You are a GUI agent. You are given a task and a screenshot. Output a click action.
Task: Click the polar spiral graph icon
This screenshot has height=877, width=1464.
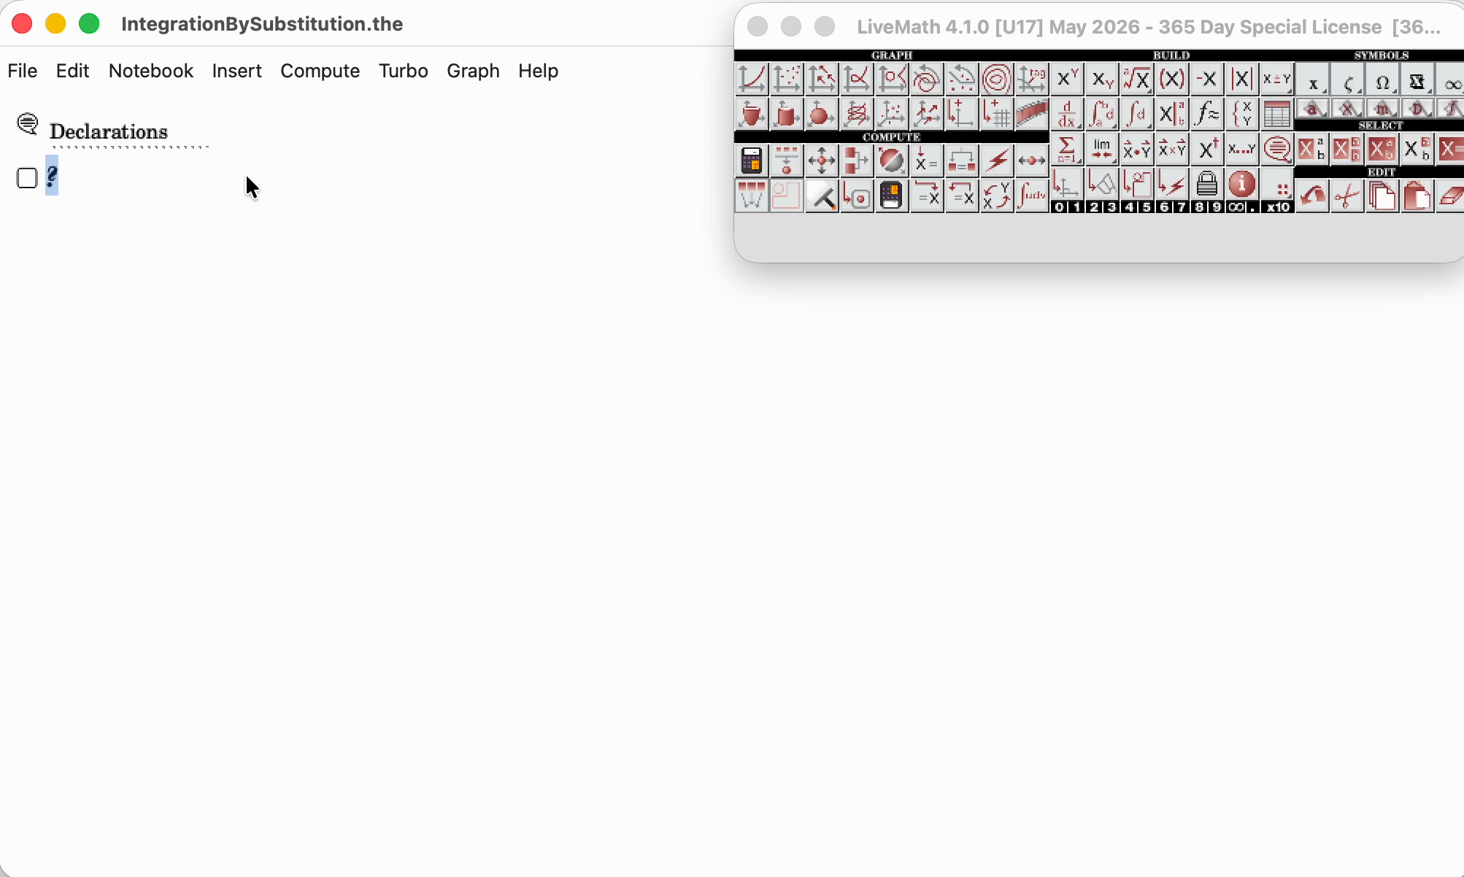(x=927, y=79)
